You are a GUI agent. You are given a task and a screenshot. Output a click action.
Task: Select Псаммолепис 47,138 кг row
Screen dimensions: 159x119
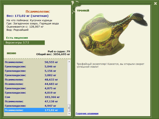coord(34,101)
